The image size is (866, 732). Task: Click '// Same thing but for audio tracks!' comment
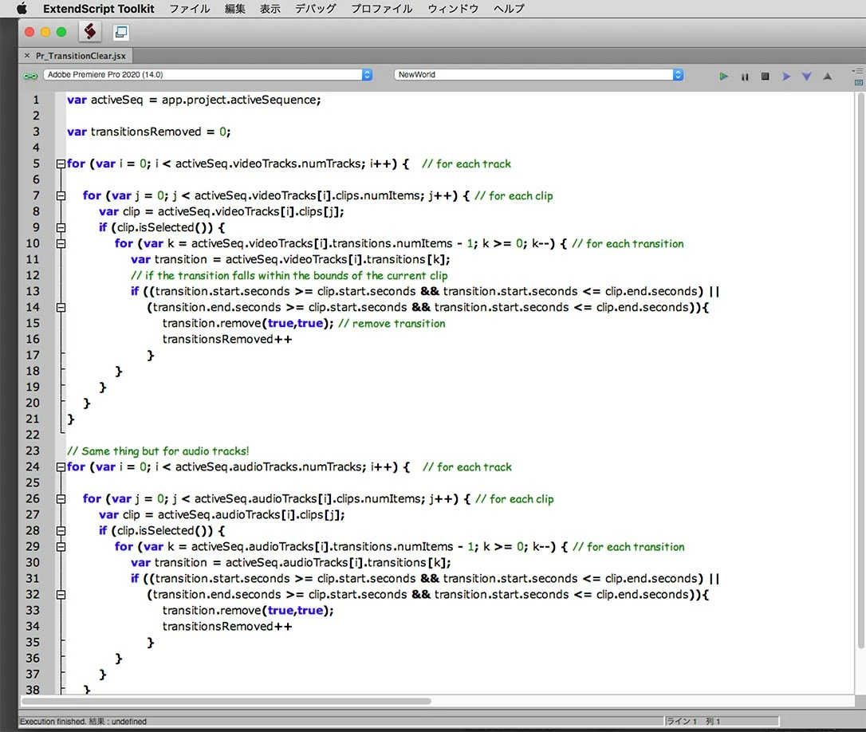click(x=158, y=451)
